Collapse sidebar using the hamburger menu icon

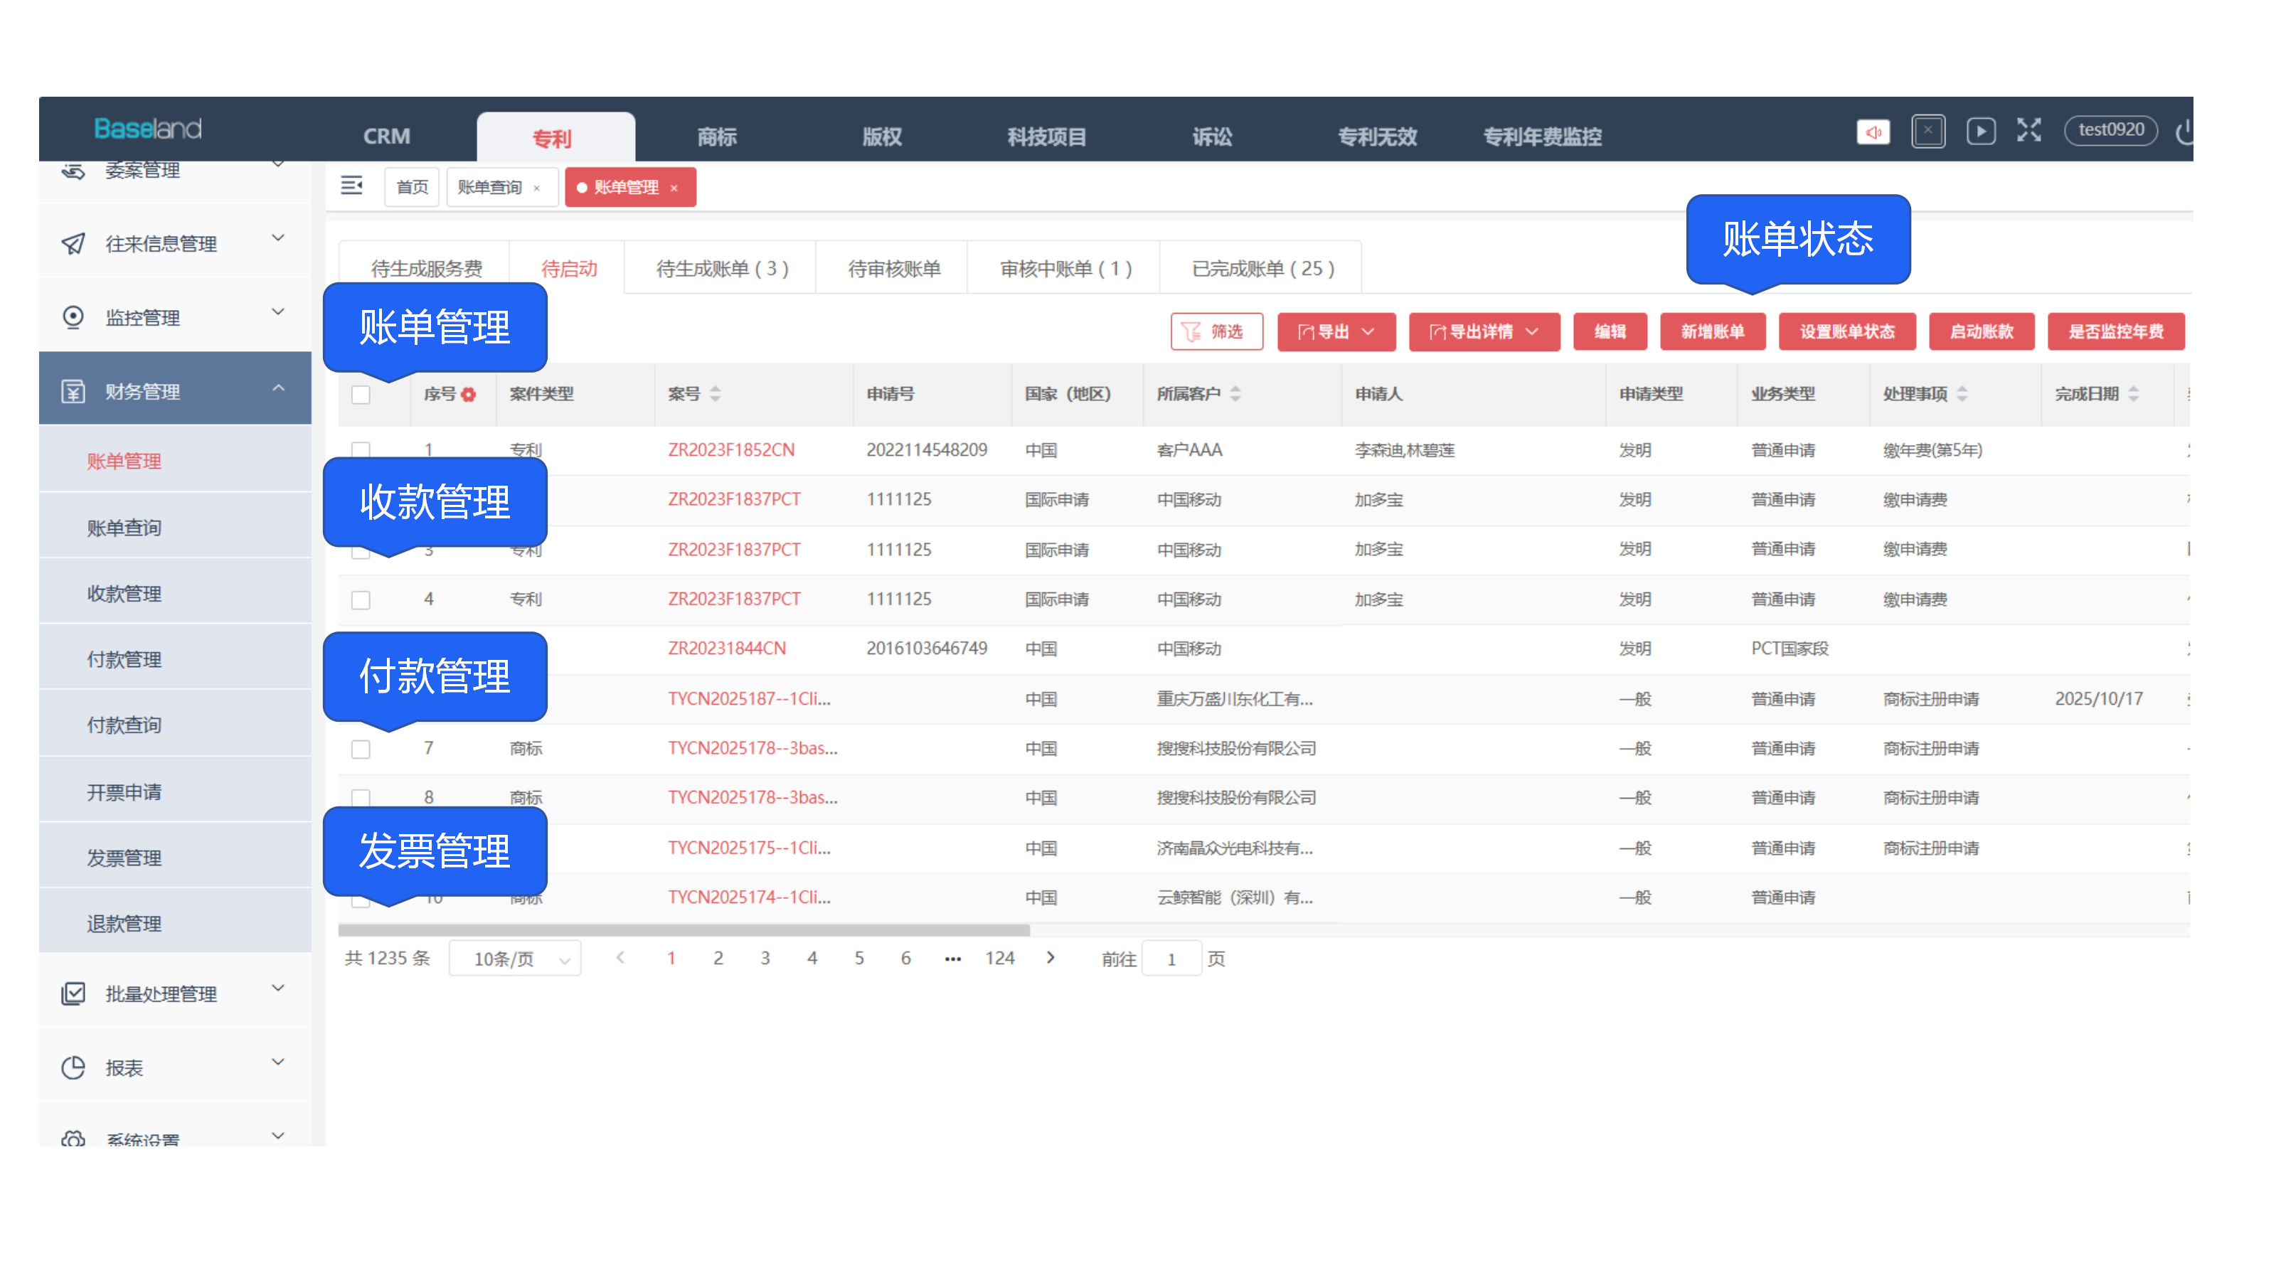tap(351, 186)
